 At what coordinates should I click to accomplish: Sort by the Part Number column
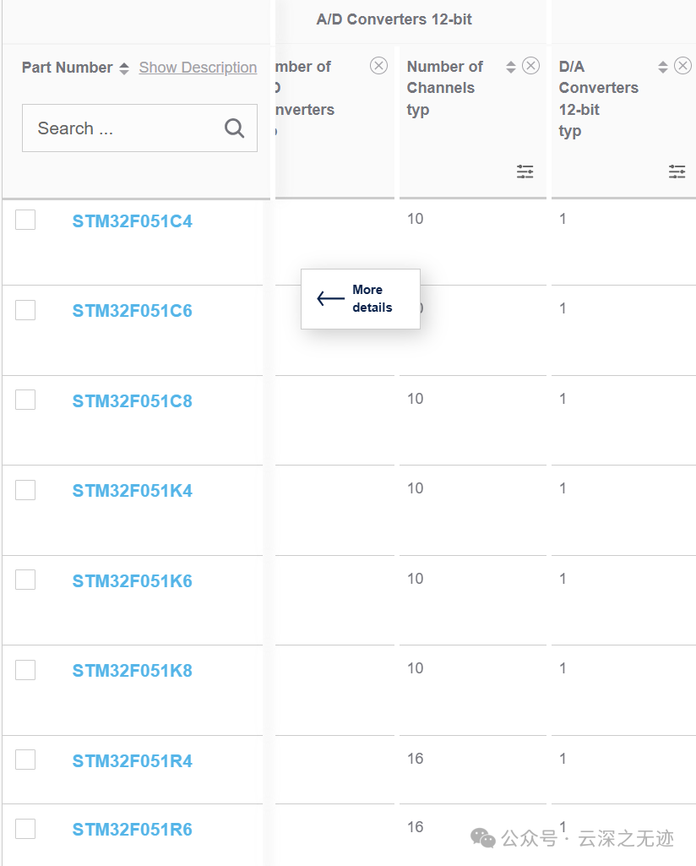124,68
